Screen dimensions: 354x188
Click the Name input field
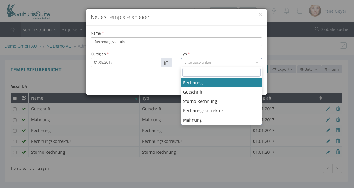tap(176, 42)
